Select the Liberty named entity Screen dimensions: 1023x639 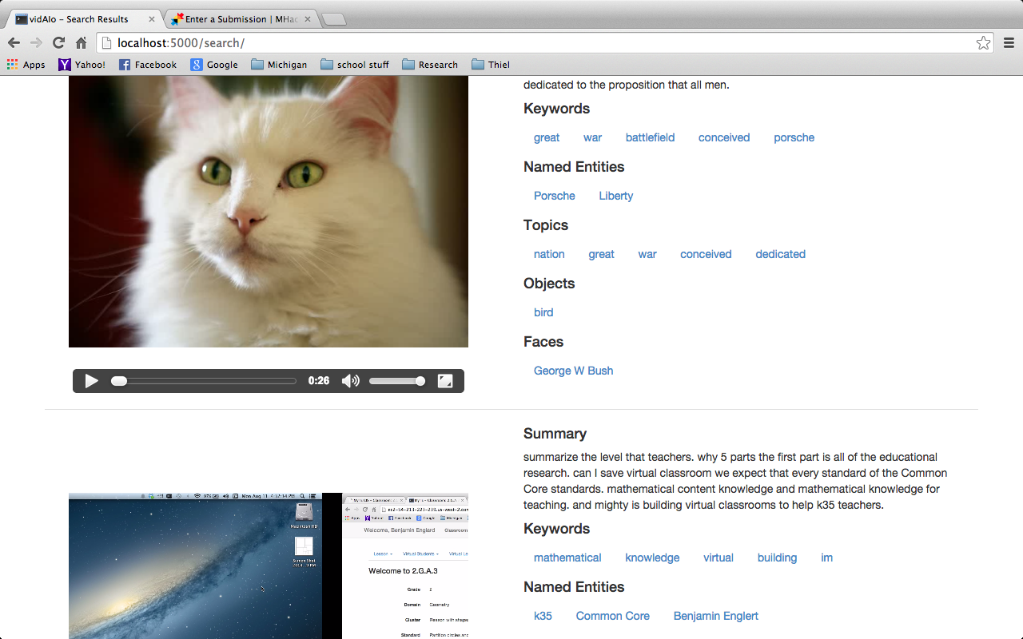pyautogui.click(x=616, y=196)
